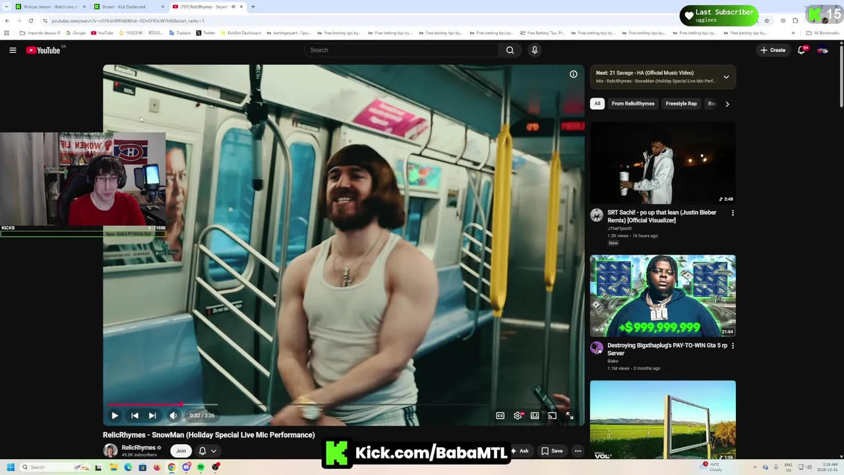This screenshot has width=844, height=475.
Task: Open more actions ellipsis under video
Action: [x=578, y=451]
